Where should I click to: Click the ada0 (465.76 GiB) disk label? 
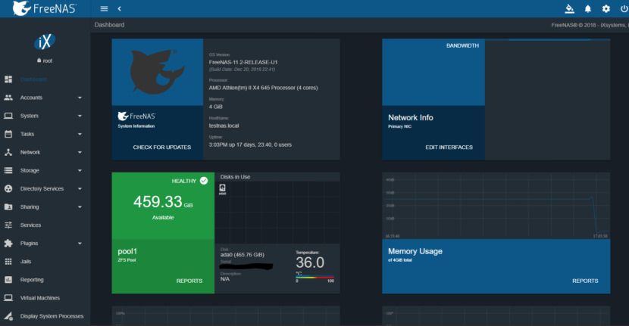[243, 255]
